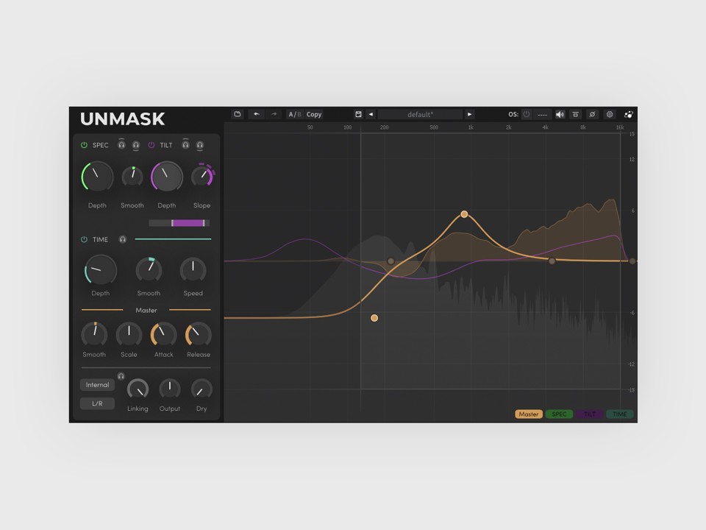Image resolution: width=706 pixels, height=530 pixels.
Task: Select the TIME view tab
Action: tap(620, 414)
